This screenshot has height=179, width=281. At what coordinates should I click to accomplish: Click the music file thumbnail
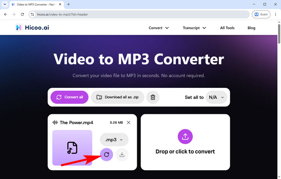tap(72, 148)
